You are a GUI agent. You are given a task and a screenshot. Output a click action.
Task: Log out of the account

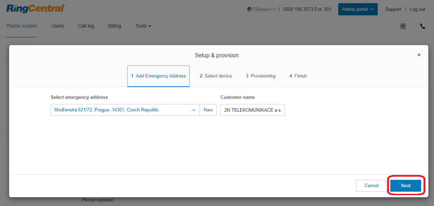coord(417,9)
